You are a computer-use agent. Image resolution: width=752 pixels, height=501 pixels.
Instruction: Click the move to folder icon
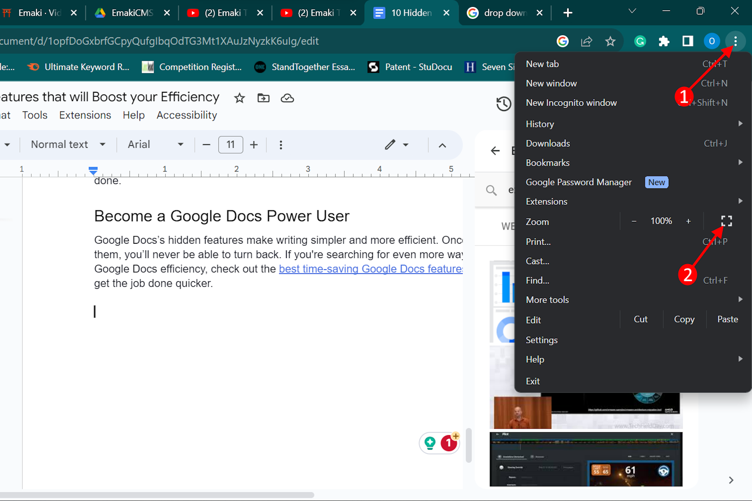264,97
